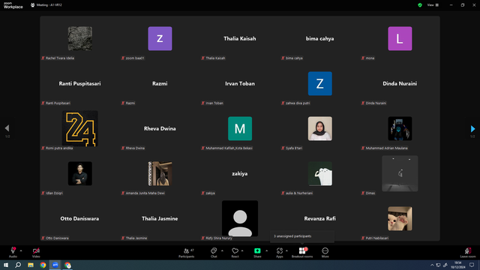
Task: Select Muhammad Adrian Maulana's thumbnail
Action: pos(400,128)
